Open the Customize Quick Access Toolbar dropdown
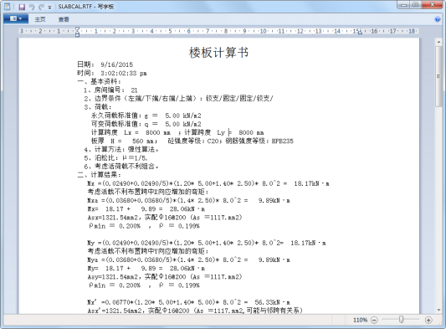The height and width of the screenshot is (329, 446). coord(49,7)
